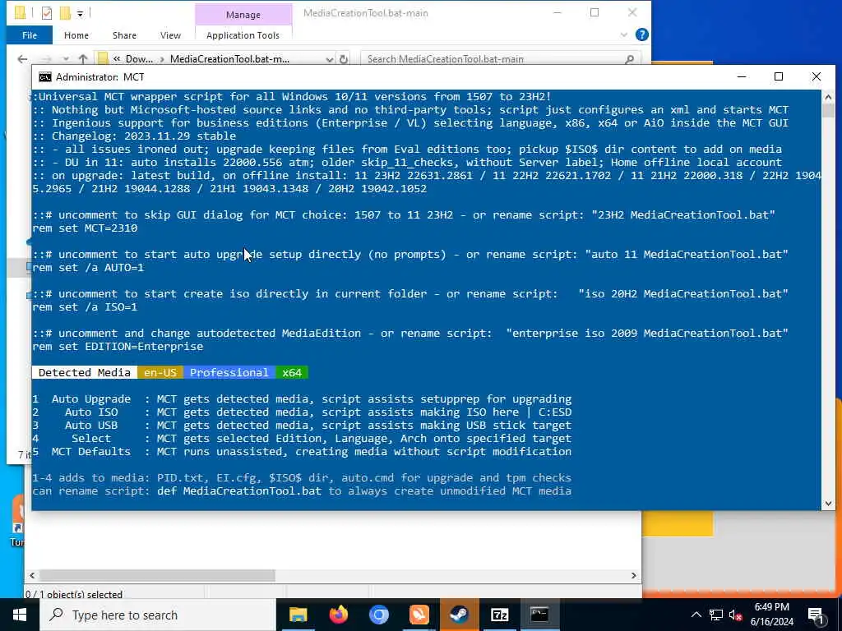The height and width of the screenshot is (631, 842).
Task: Click the New Folder quick access icon
Action: click(65, 13)
